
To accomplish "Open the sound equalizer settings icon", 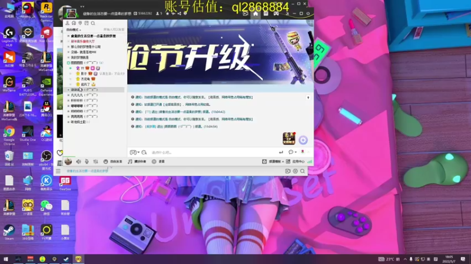I will [95, 162].
